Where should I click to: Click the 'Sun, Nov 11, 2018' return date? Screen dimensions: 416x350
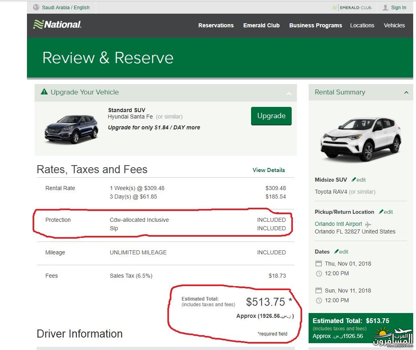(x=348, y=291)
